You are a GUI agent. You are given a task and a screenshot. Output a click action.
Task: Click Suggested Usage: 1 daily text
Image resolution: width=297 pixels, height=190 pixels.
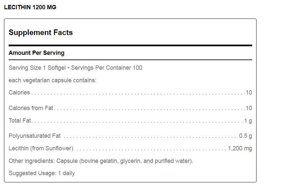tap(42, 173)
